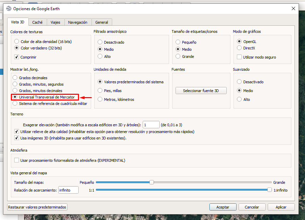Open the Viajes tab
Viewport: 305px width, 220px height.
pyautogui.click(x=56, y=22)
